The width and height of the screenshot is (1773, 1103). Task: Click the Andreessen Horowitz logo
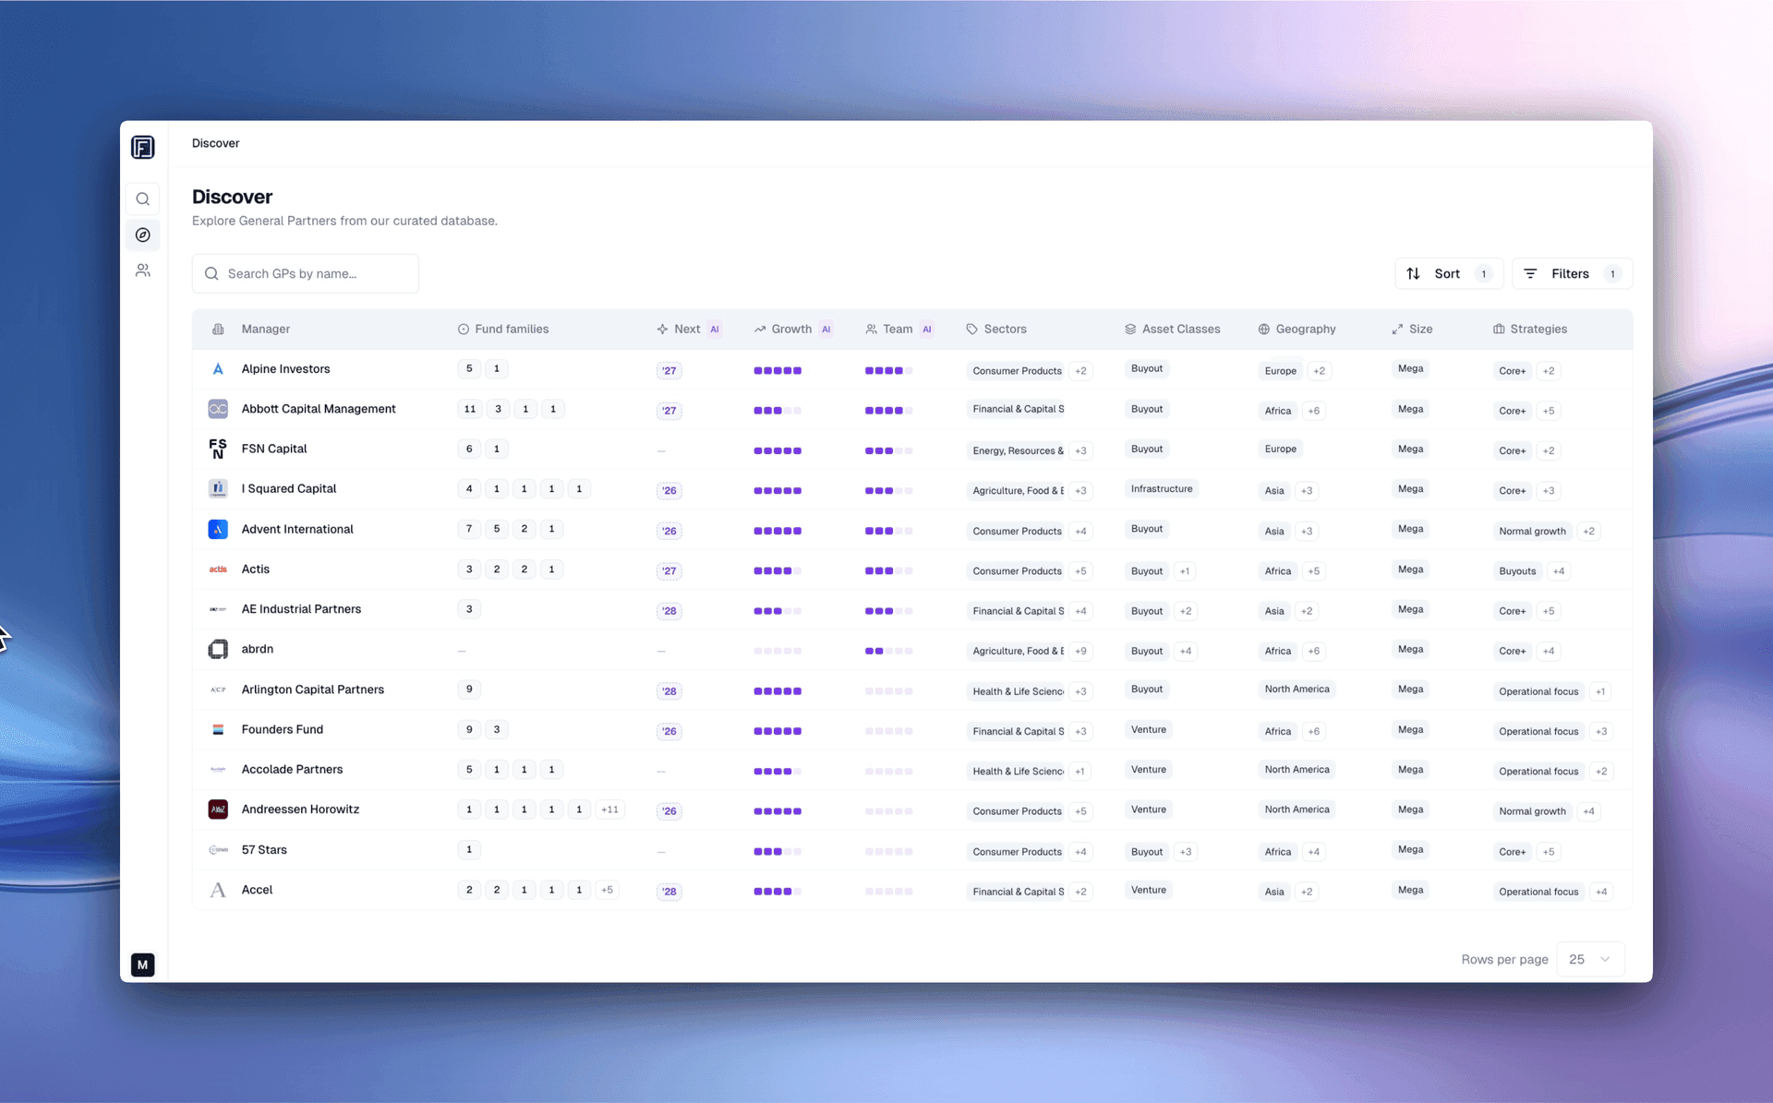click(218, 809)
